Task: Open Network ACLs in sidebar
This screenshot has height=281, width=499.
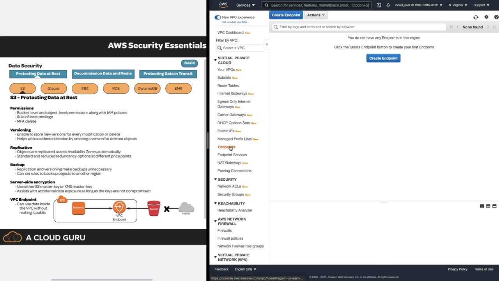Action: pyautogui.click(x=229, y=187)
